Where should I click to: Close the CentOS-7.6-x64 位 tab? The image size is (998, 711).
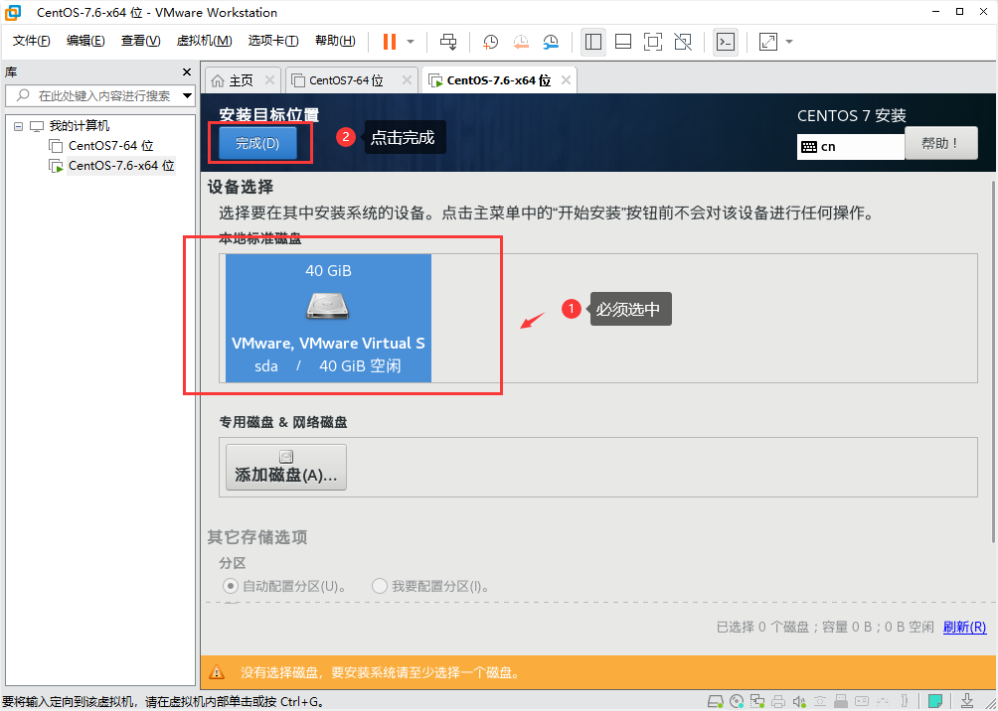point(566,80)
